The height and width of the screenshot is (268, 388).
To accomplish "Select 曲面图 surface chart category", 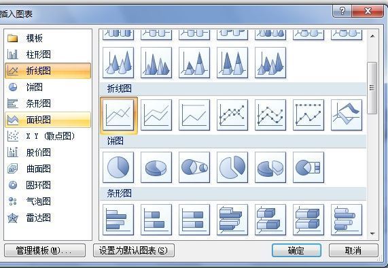I will [48, 169].
